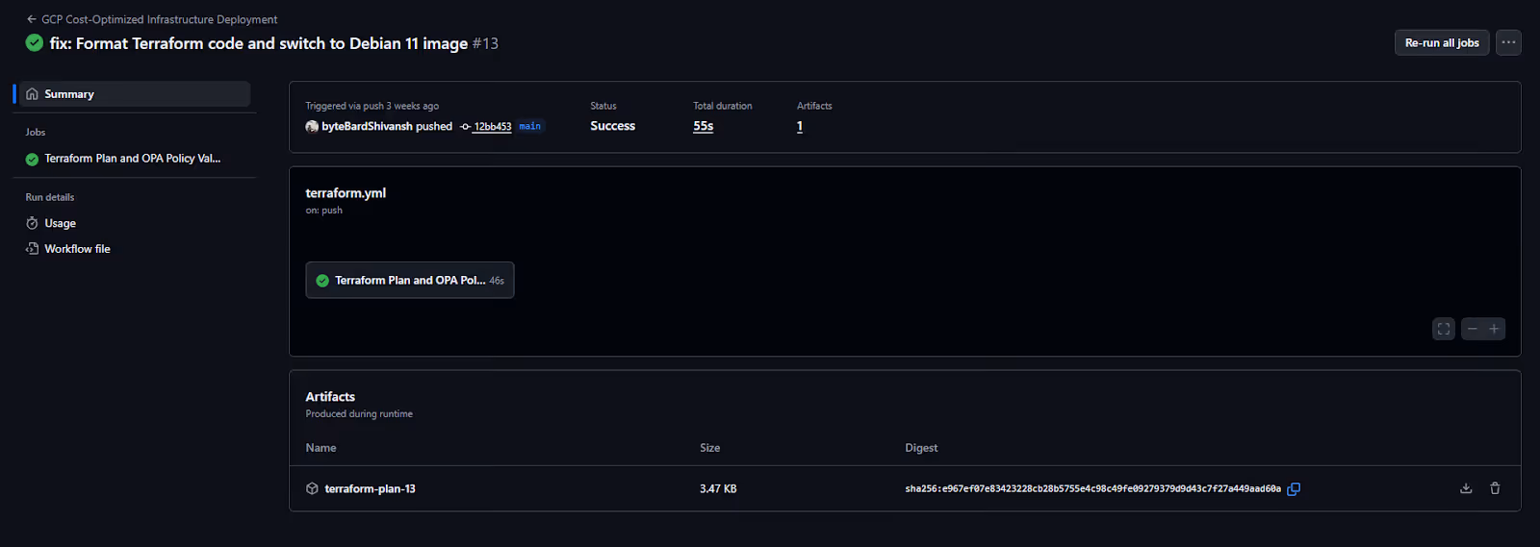Viewport: 1540px width, 547px height.
Task: Go back to GCP Cost-Optimized Infrastructure Deployment
Action: click(152, 19)
